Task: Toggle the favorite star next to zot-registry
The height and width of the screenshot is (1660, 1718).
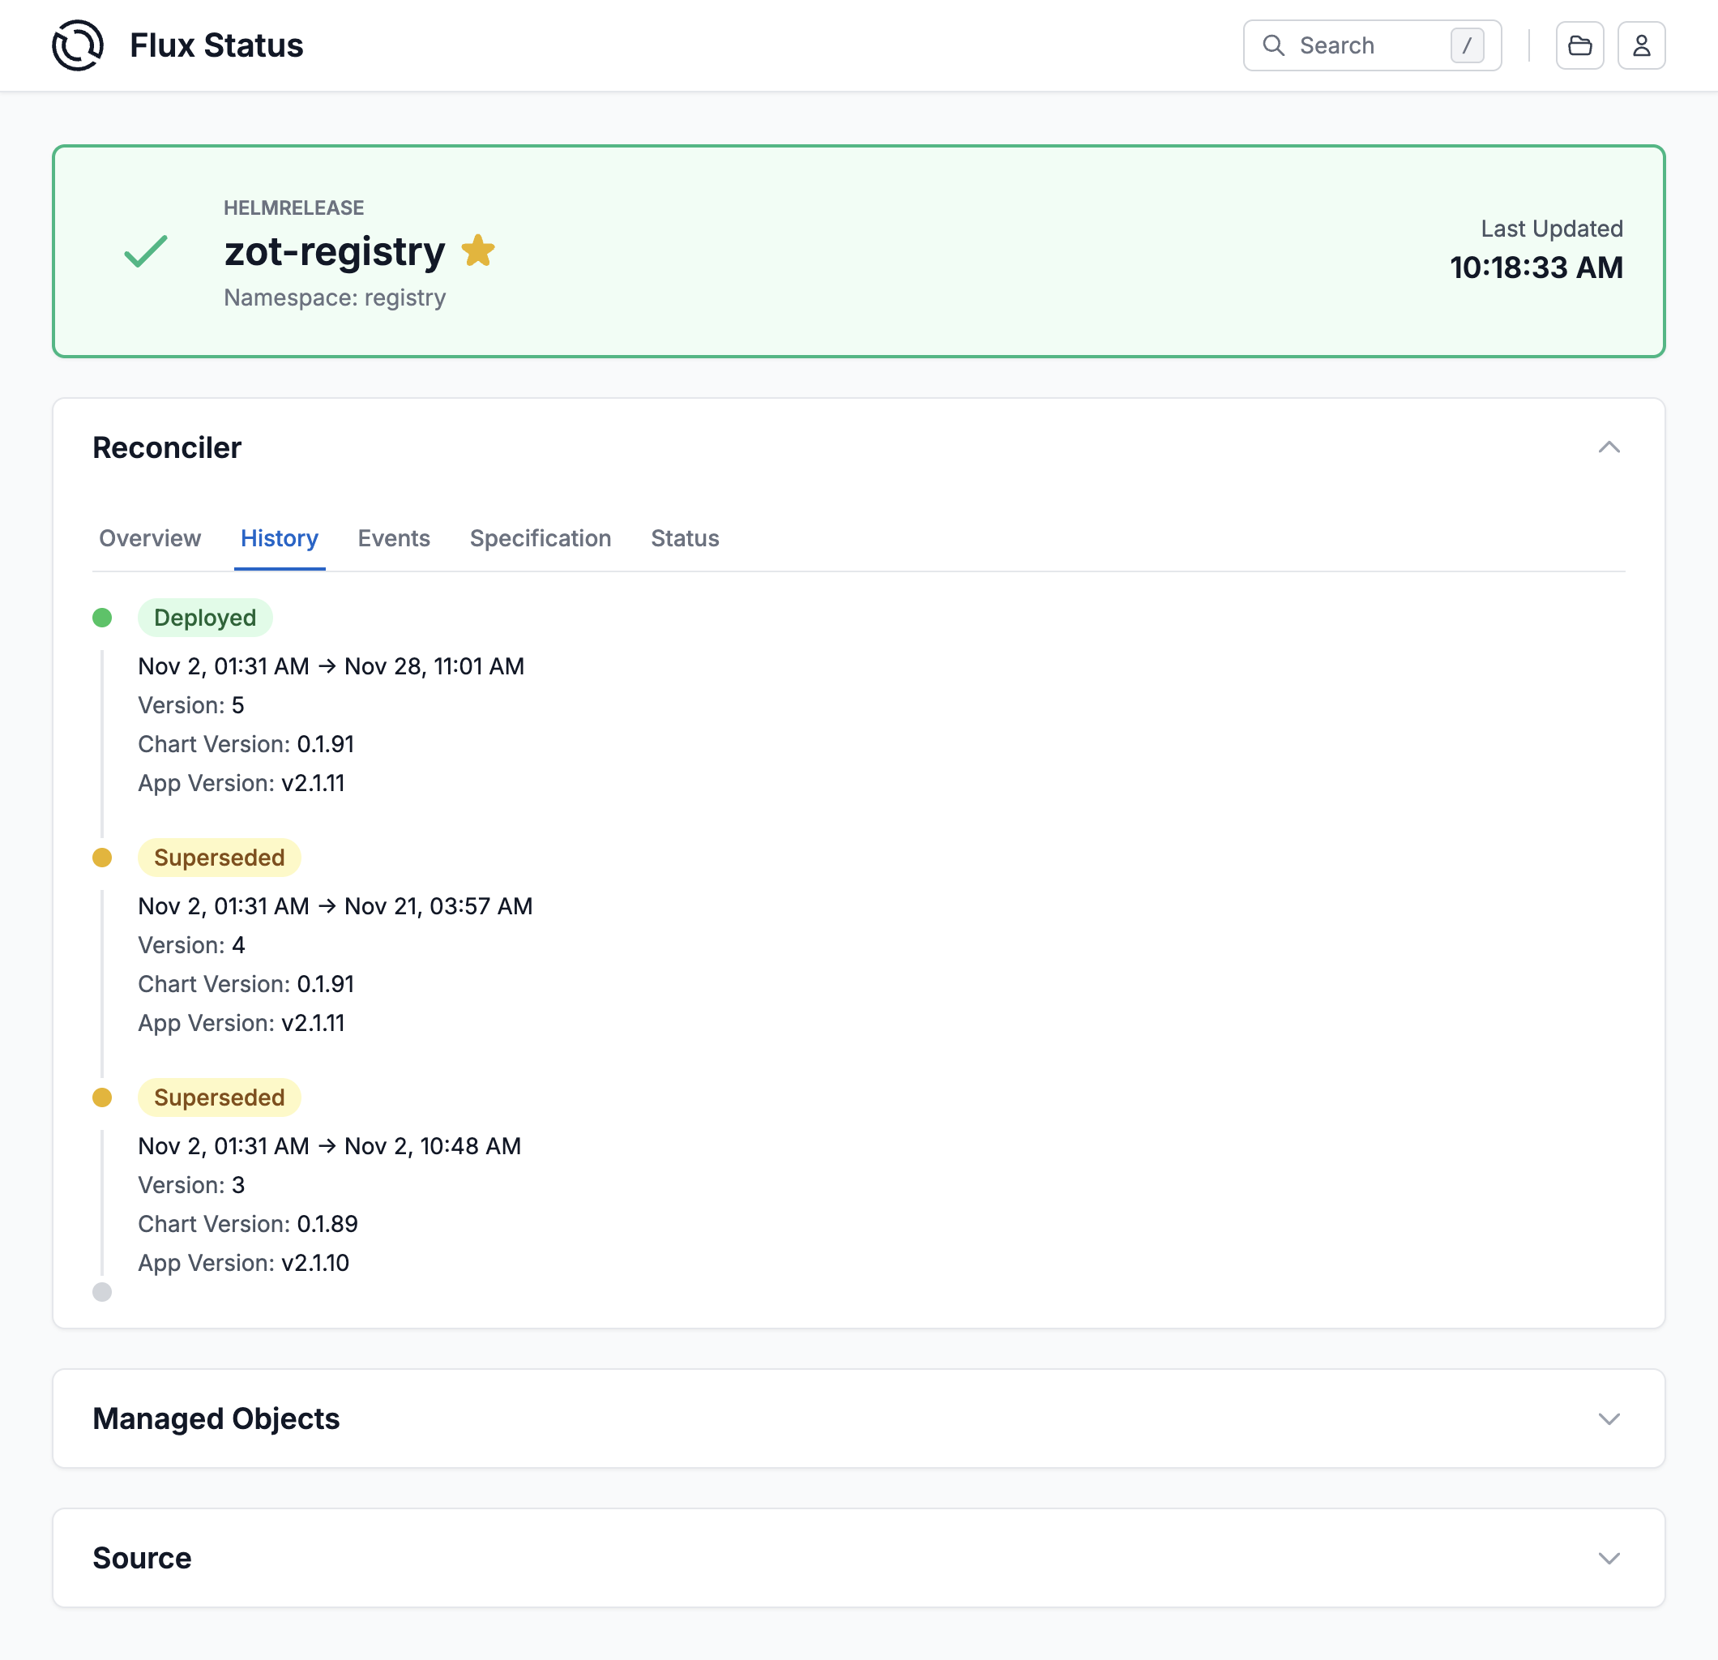Action: (477, 250)
